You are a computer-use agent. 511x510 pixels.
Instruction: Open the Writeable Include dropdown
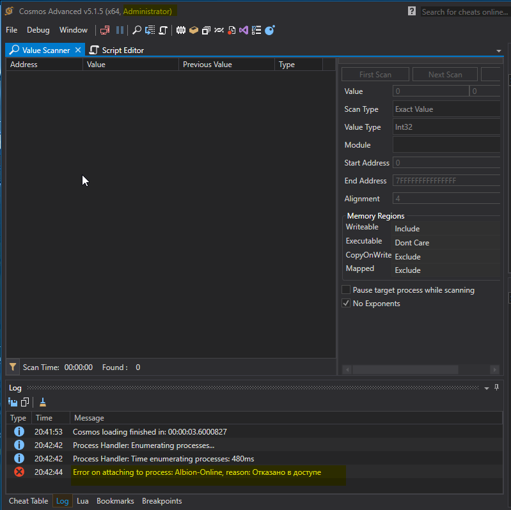point(446,229)
